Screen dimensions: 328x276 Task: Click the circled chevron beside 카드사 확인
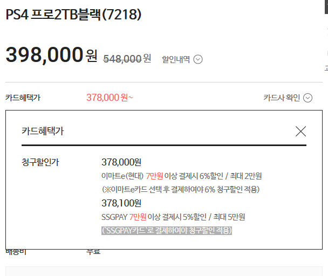tap(307, 98)
